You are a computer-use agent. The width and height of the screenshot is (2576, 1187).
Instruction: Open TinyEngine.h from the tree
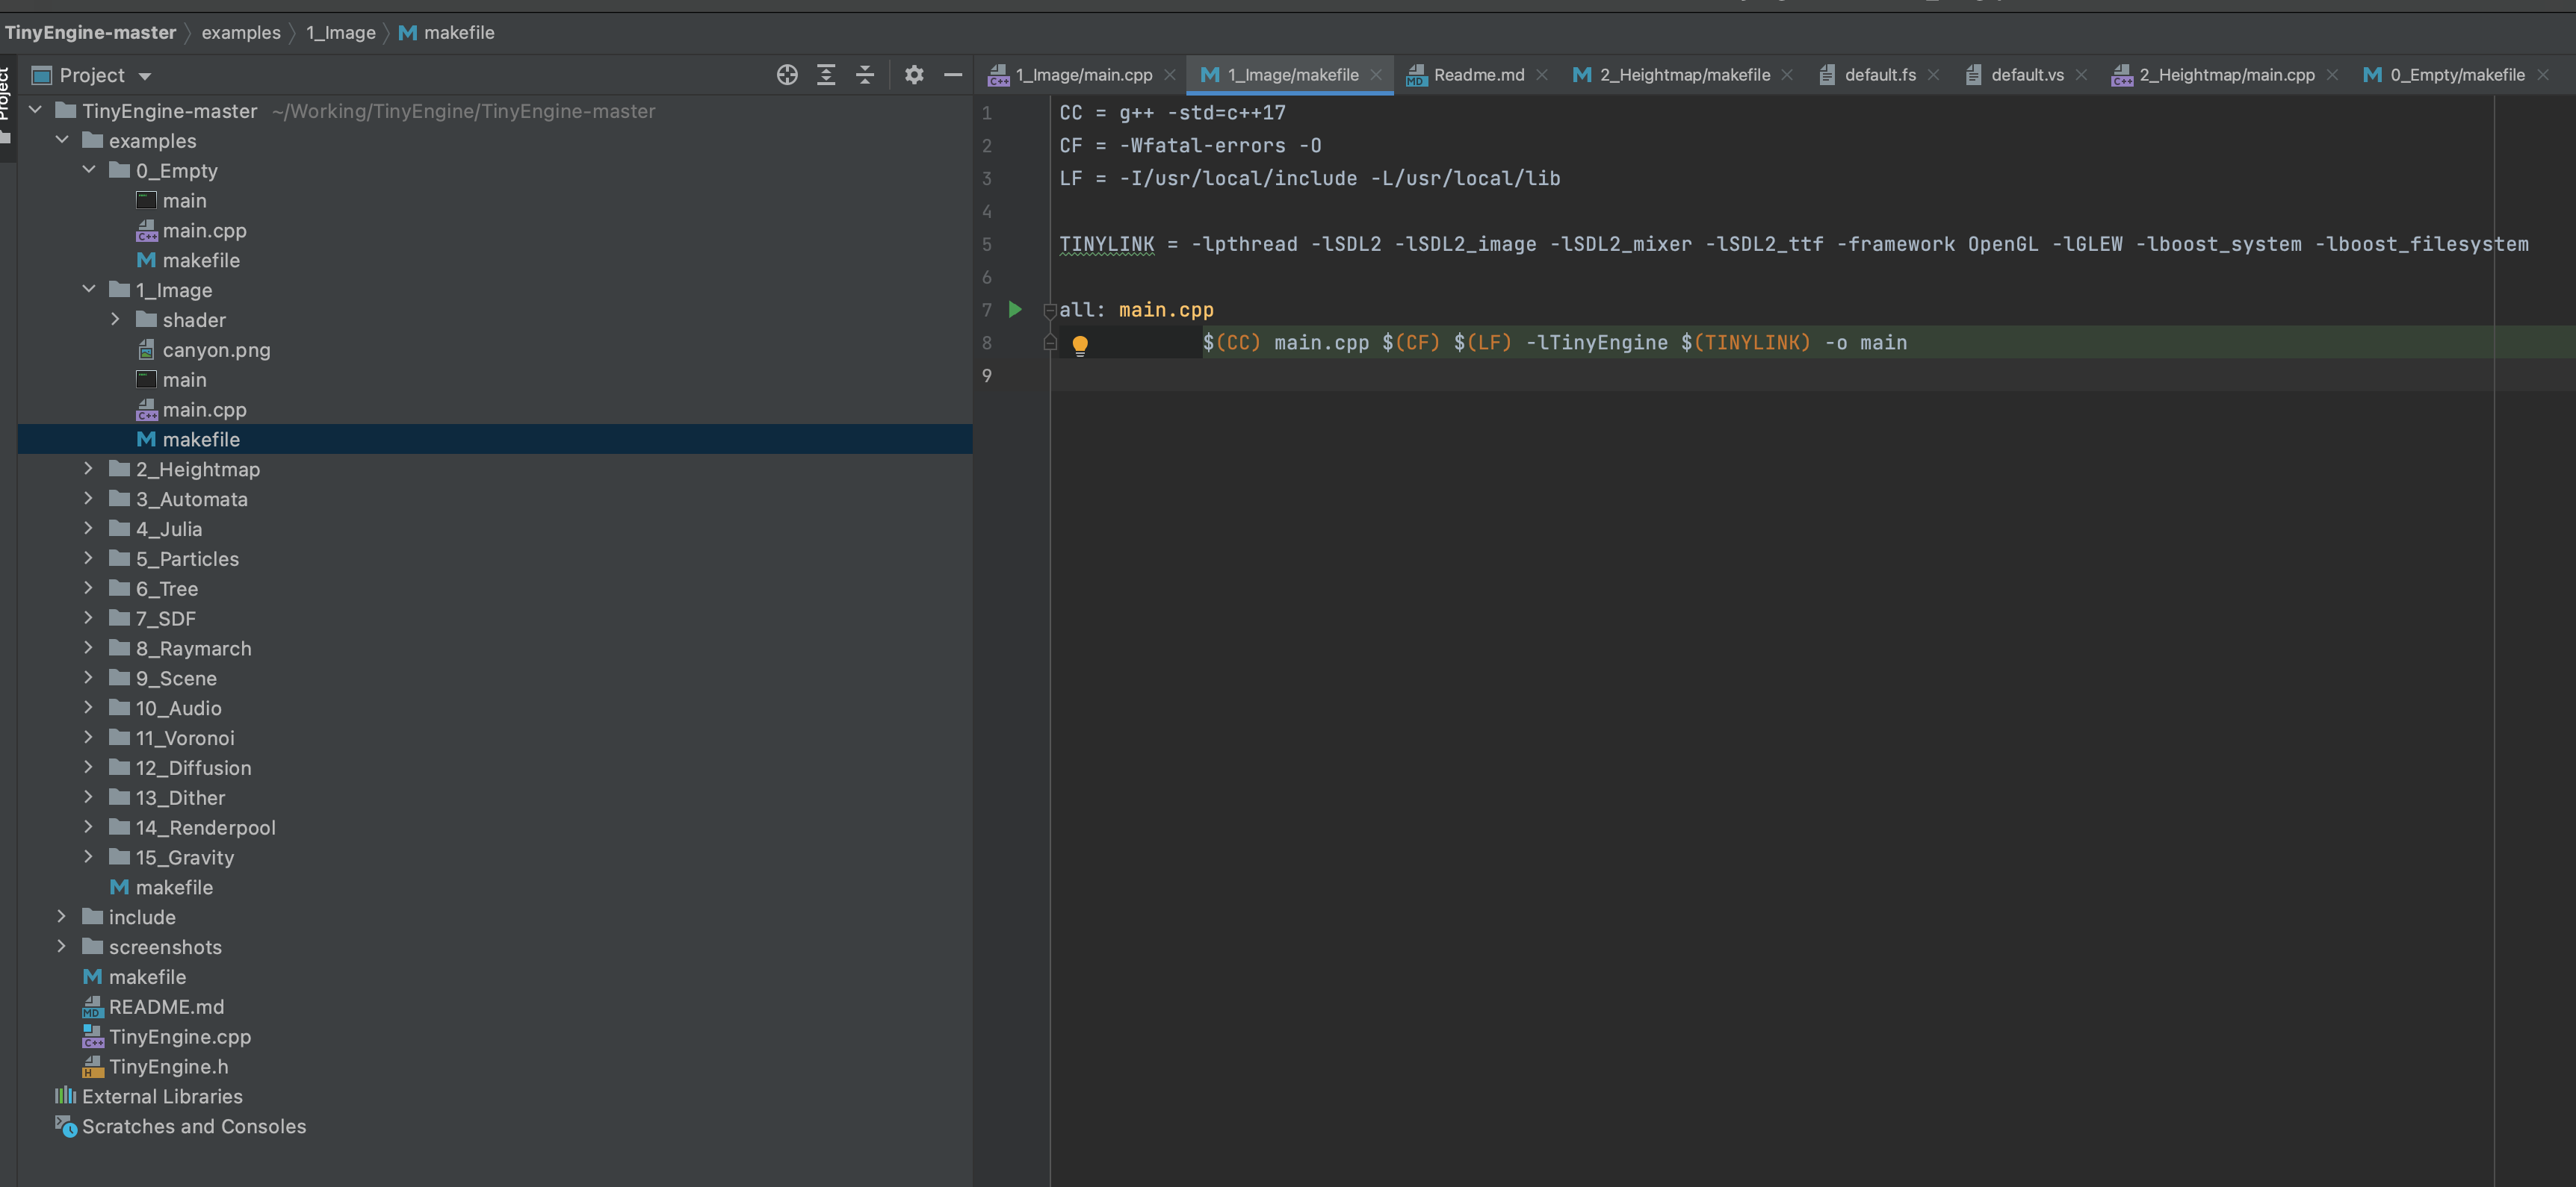(168, 1066)
